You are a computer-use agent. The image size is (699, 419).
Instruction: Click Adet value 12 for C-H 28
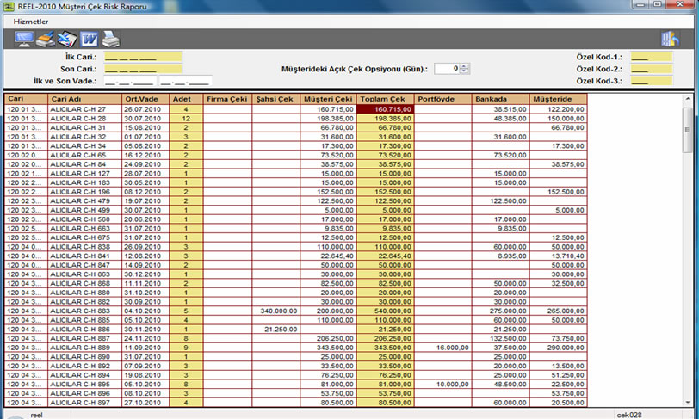pyautogui.click(x=186, y=119)
